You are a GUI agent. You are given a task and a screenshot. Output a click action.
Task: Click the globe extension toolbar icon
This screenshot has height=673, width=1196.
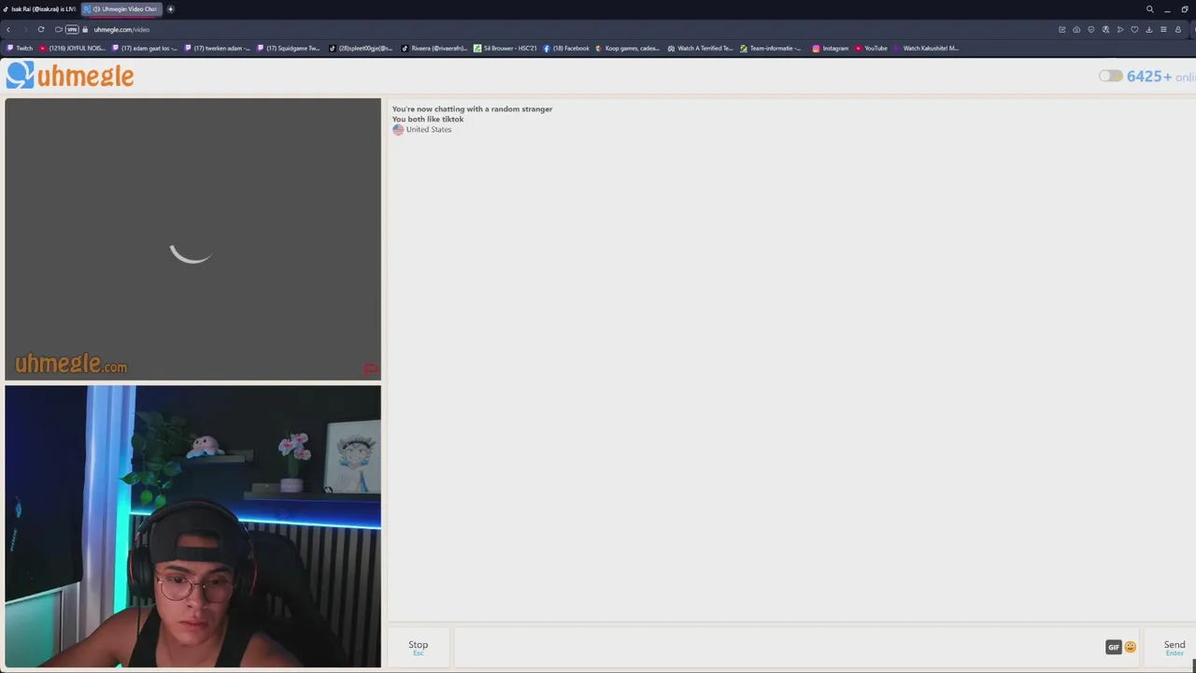[1105, 30]
